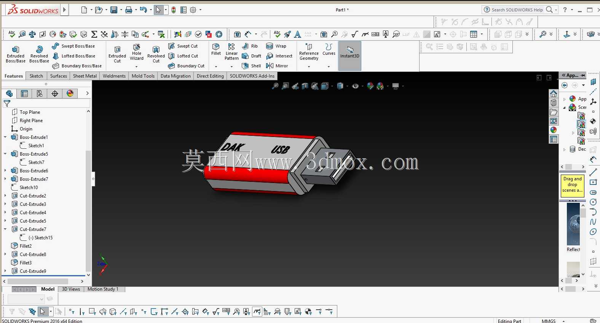This screenshot has width=600, height=323.
Task: Switch to the Sheet Metal tab
Action: pos(85,76)
